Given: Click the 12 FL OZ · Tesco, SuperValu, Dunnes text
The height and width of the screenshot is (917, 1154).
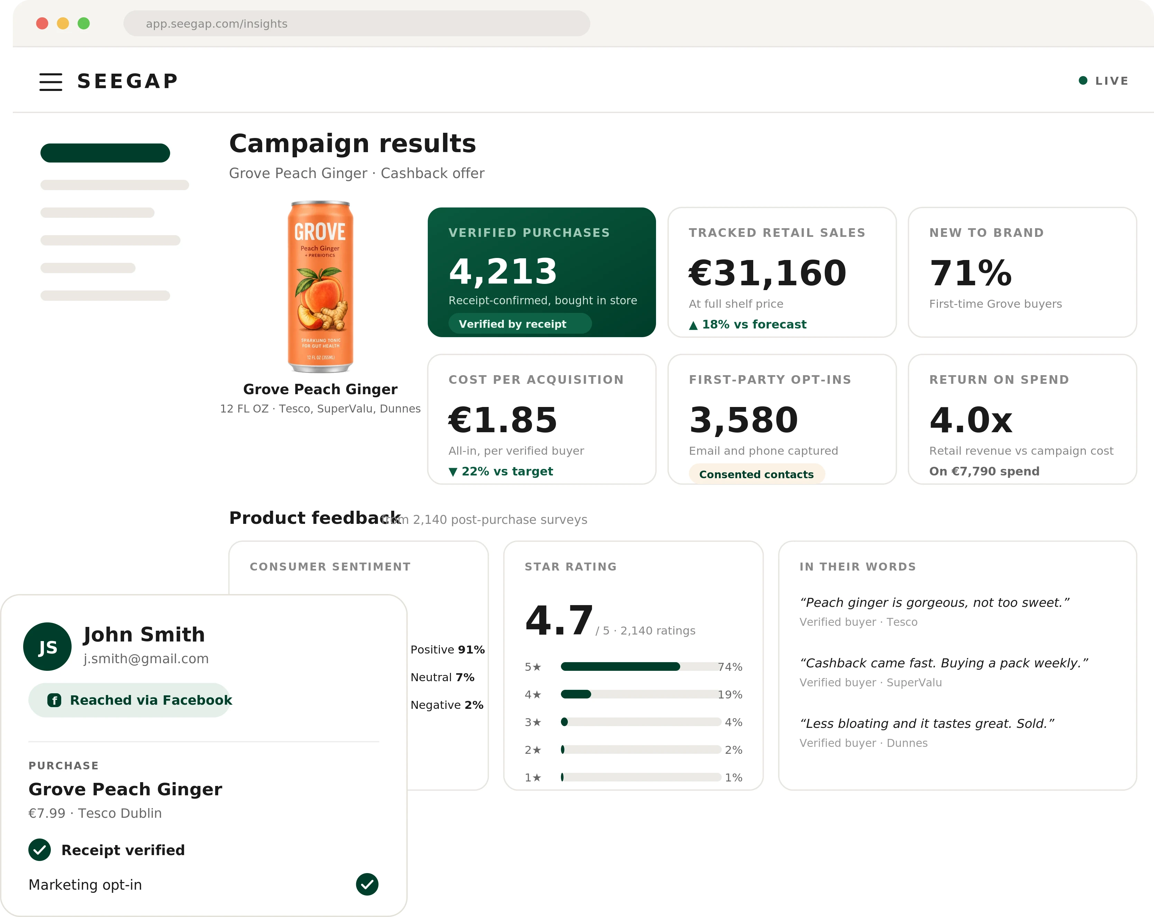Looking at the screenshot, I should click(x=320, y=408).
